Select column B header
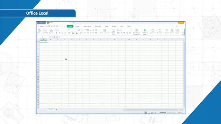The height and width of the screenshot is (124, 221). pyautogui.click(x=51, y=40)
